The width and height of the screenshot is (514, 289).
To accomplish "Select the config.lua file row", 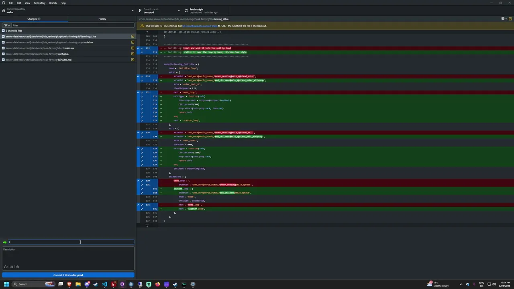I will tap(68, 54).
